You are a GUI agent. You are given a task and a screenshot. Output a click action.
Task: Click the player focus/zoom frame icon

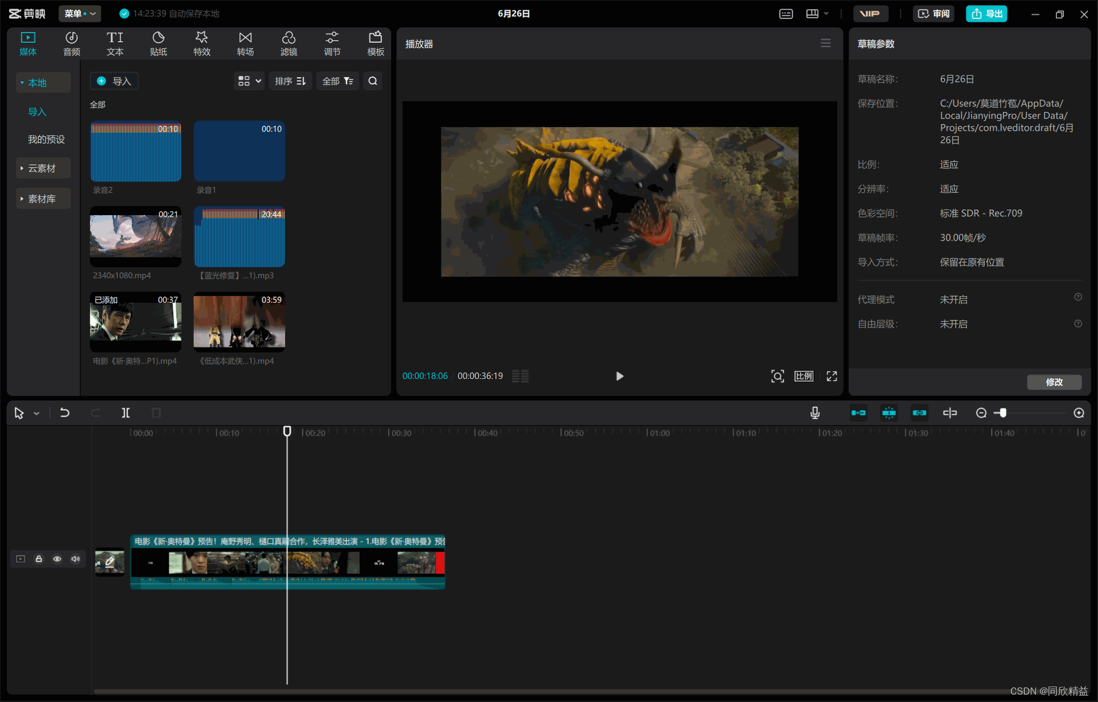click(777, 376)
